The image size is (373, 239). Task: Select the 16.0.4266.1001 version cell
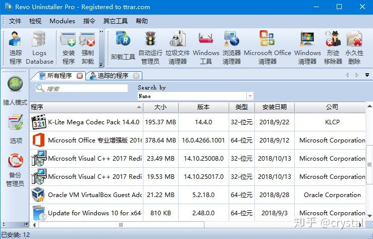click(x=203, y=140)
